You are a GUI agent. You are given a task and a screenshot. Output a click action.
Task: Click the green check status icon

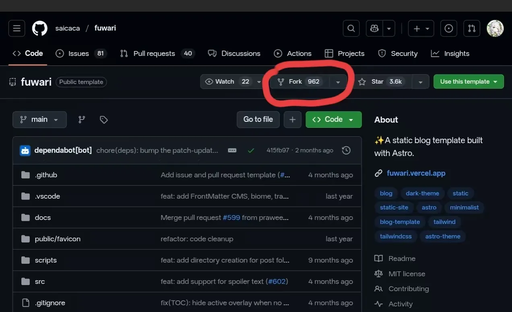point(251,150)
